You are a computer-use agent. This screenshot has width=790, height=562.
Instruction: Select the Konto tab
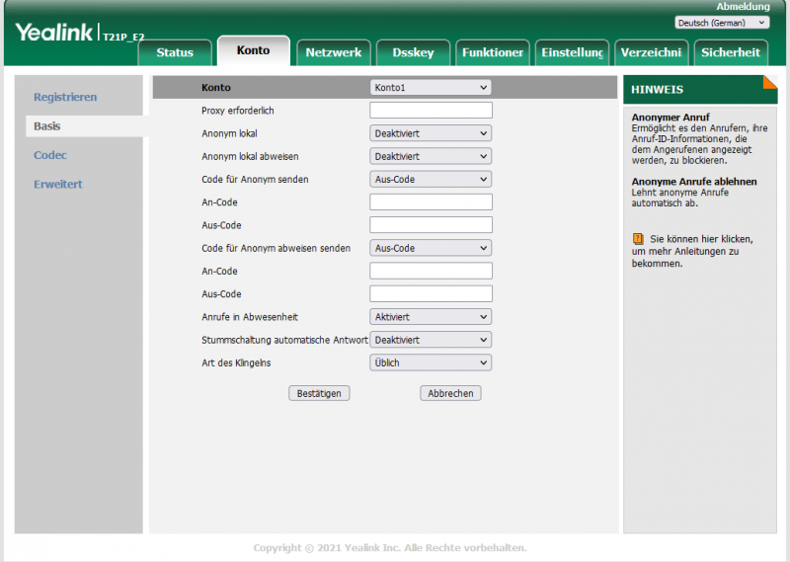tap(254, 50)
